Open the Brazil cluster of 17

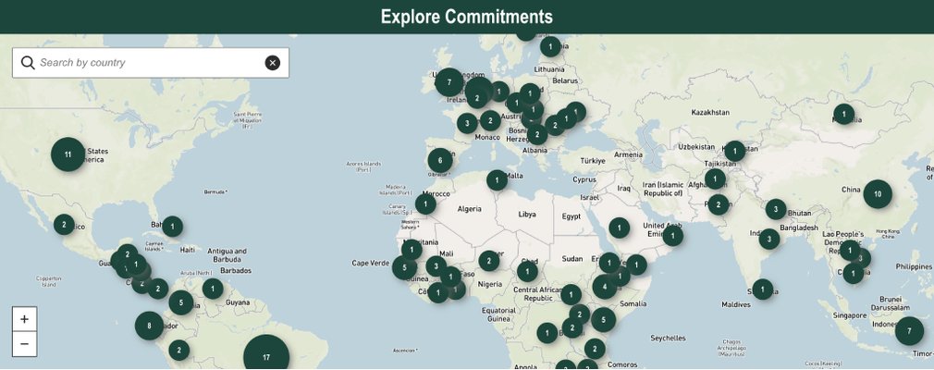tap(266, 357)
